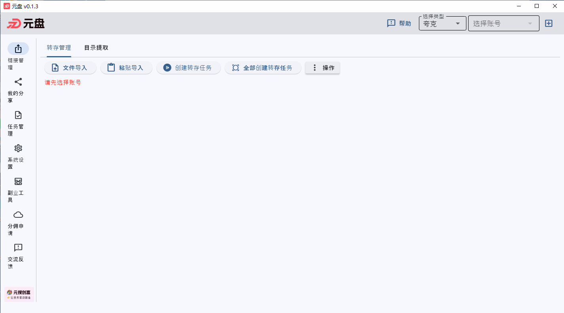Click 文件导入 button

point(70,68)
